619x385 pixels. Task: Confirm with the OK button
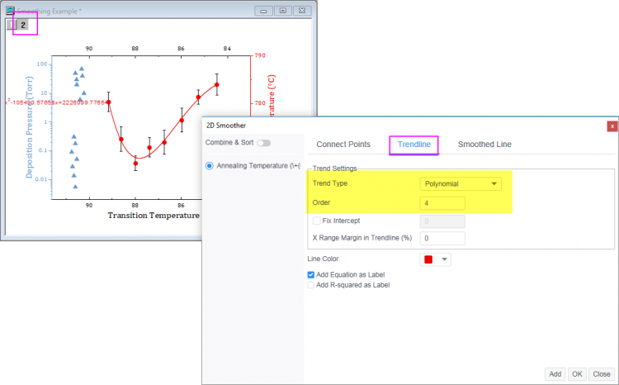[577, 373]
